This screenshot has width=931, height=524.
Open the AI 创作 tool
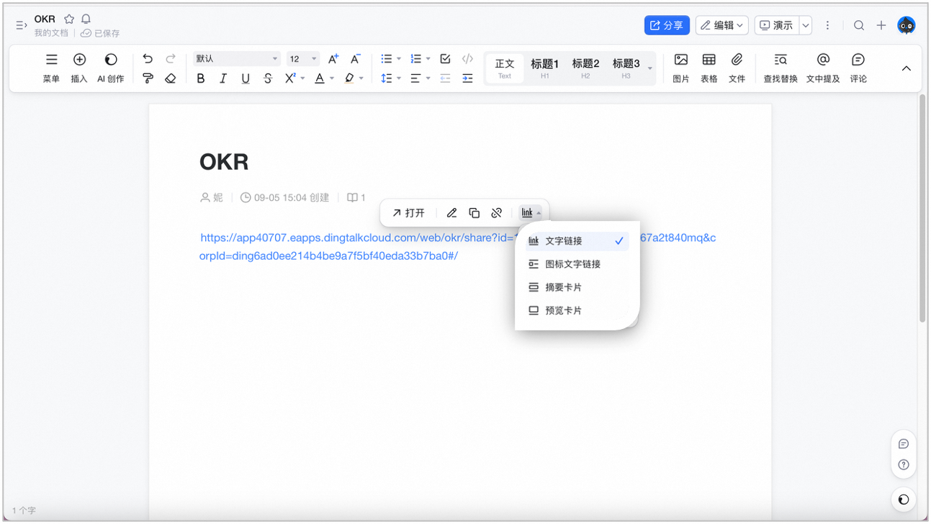coord(111,68)
